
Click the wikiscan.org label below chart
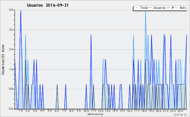coord(95,114)
